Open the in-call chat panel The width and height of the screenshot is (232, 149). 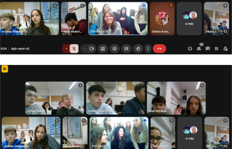[x=208, y=49]
